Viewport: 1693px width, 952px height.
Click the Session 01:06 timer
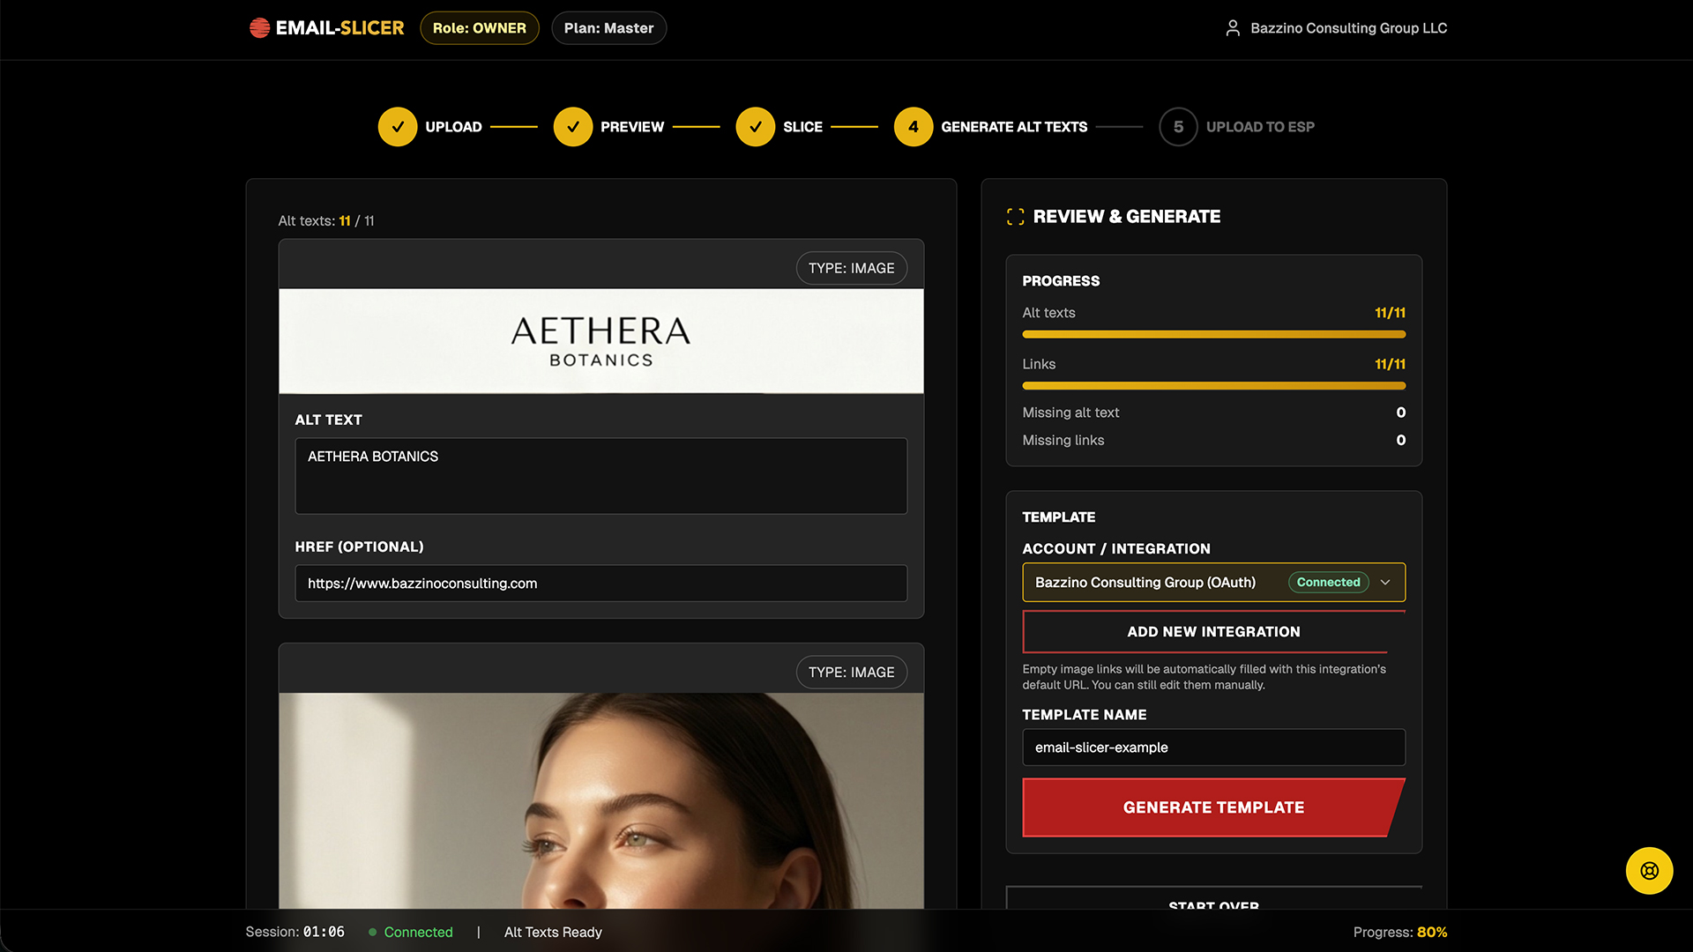295,932
